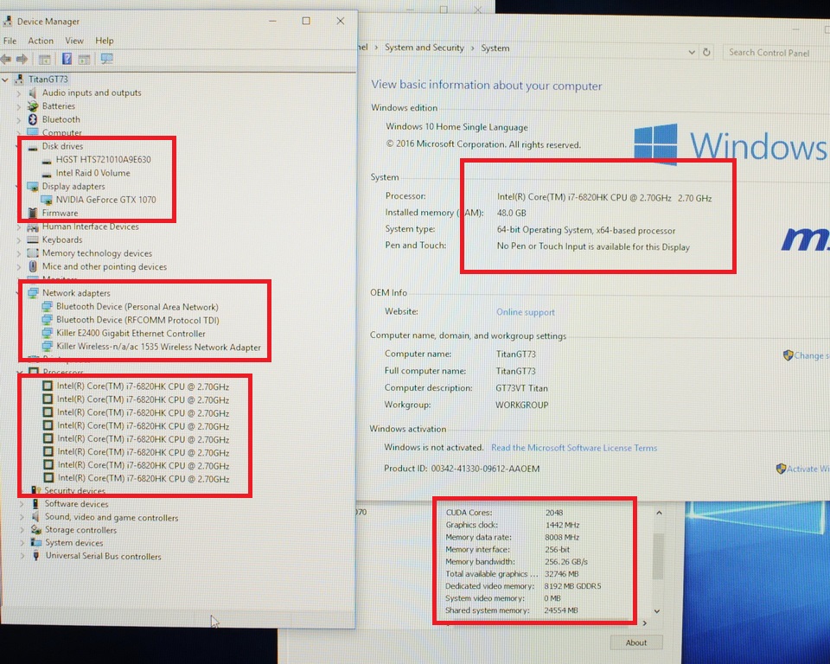Select the first Intel Core i7-6820HK processor entry
The height and width of the screenshot is (664, 830).
click(143, 386)
